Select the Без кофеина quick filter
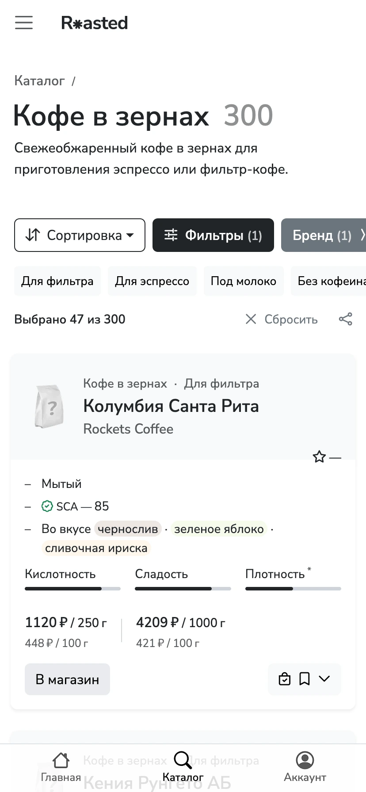 [x=328, y=281]
